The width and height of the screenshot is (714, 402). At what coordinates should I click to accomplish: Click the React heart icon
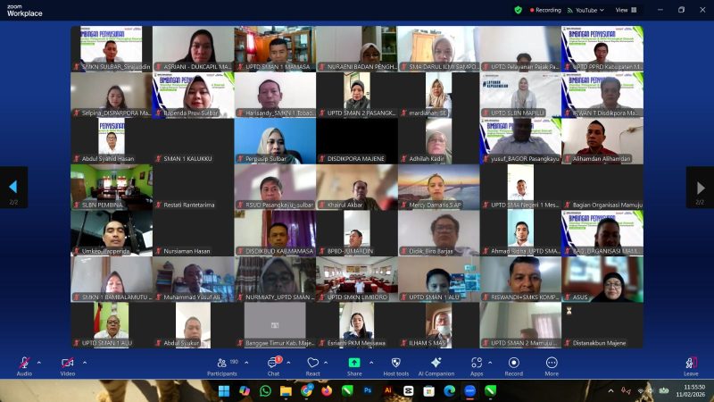[x=312, y=364]
